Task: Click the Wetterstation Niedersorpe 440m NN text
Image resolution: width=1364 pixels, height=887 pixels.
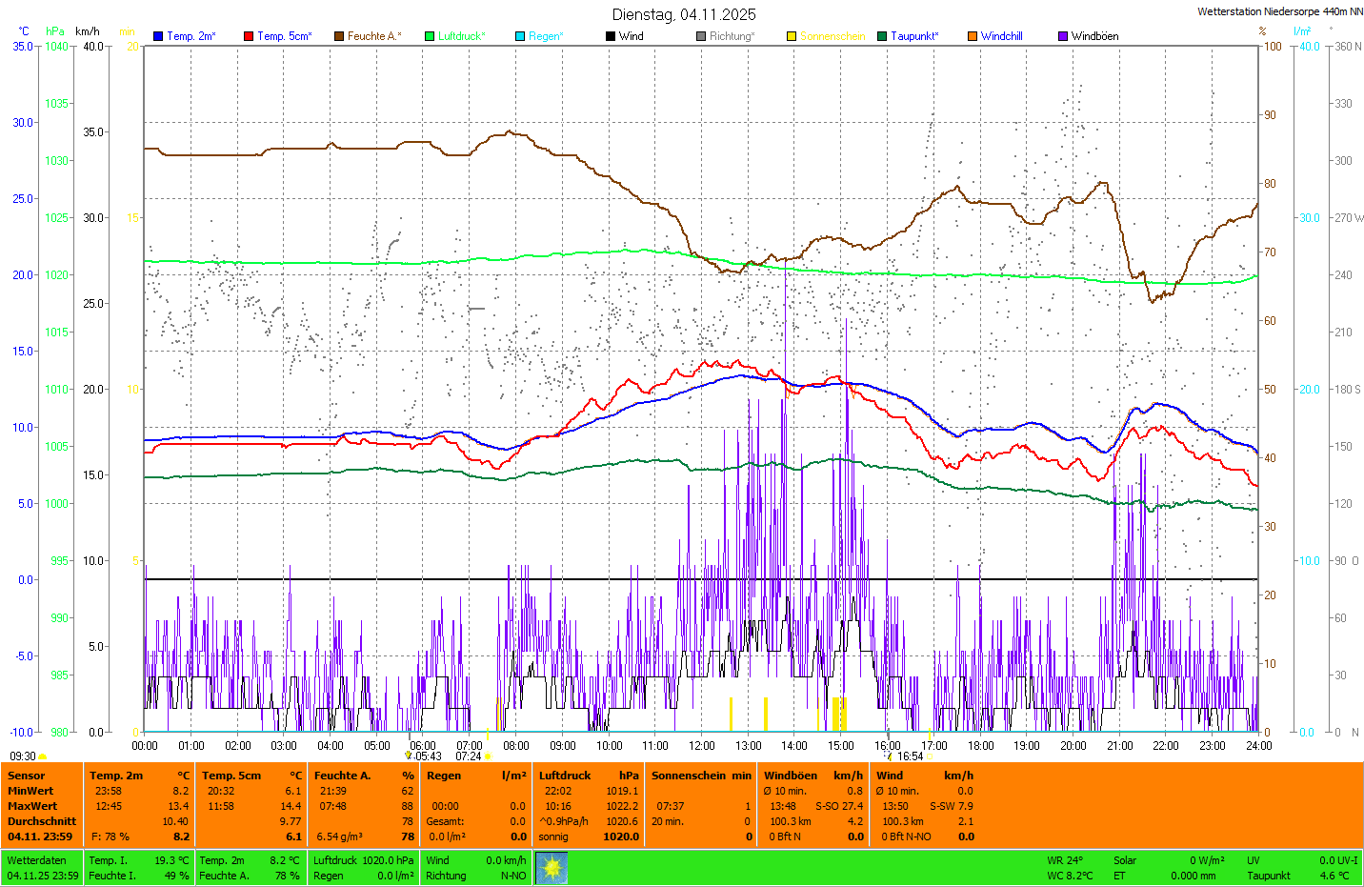Action: 1279,11
